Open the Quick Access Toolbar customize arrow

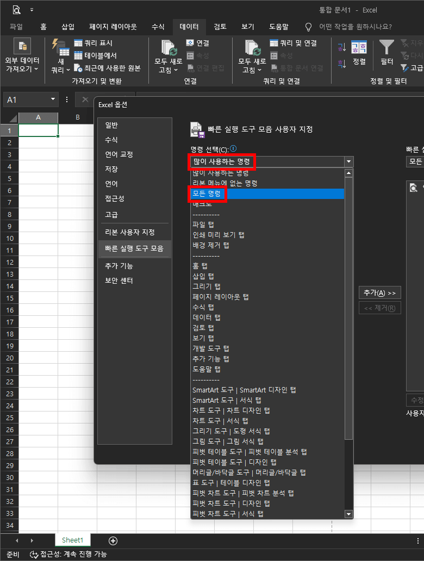[32, 10]
